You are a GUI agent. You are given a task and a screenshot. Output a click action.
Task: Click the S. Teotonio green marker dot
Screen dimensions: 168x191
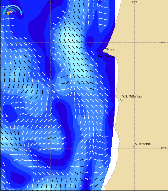coord(133,147)
